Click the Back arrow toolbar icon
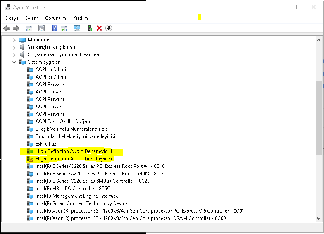 pos(7,28)
